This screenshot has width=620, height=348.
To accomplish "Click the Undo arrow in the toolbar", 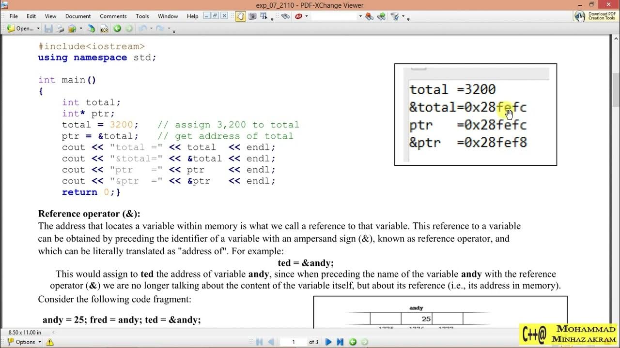I will coord(142,29).
